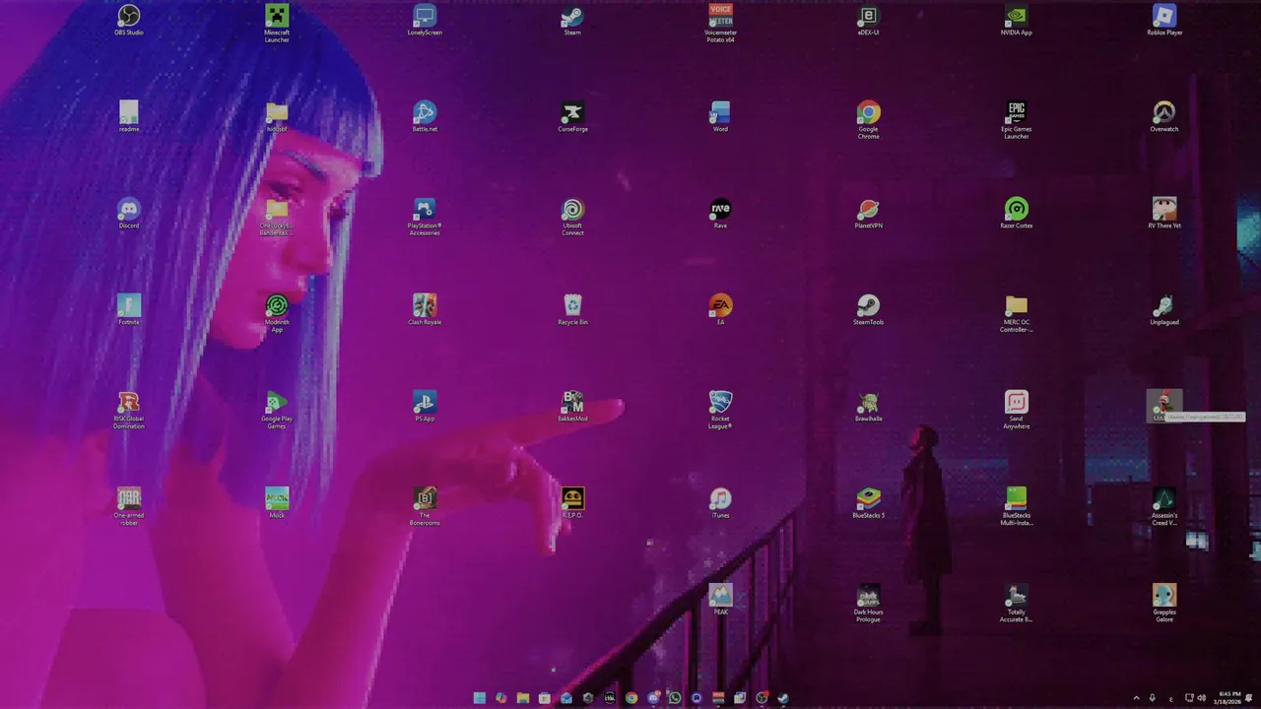Open the RV There Yet shortcut
The image size is (1261, 709).
point(1164,214)
